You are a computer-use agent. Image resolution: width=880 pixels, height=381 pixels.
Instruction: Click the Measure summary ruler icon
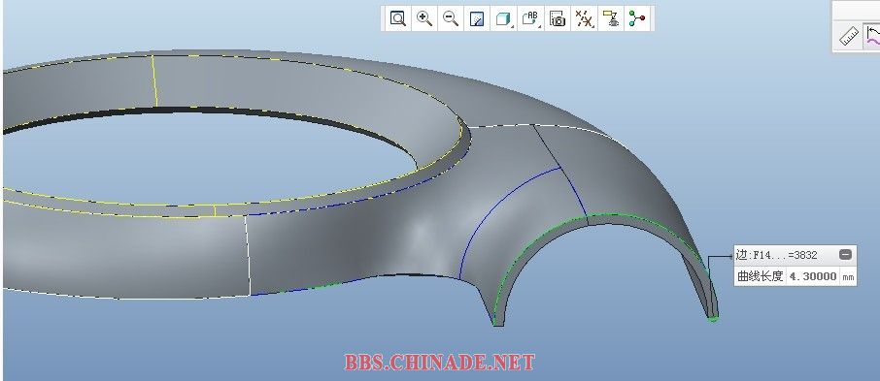point(849,37)
